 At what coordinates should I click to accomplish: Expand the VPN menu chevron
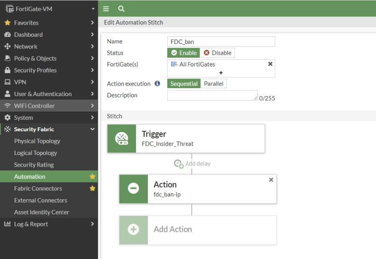(x=92, y=82)
